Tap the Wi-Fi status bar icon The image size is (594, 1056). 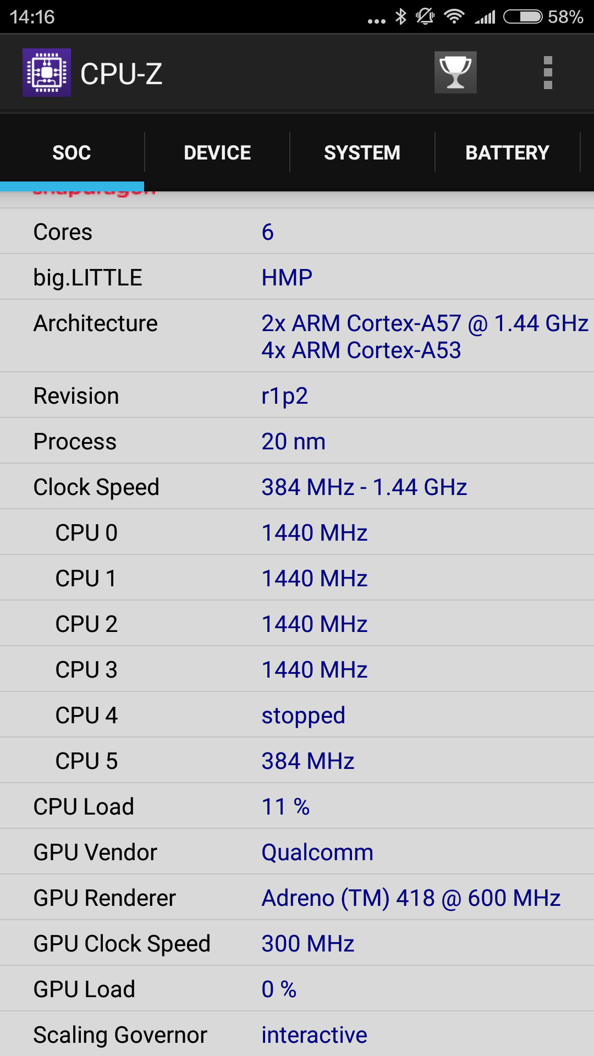pyautogui.click(x=454, y=17)
